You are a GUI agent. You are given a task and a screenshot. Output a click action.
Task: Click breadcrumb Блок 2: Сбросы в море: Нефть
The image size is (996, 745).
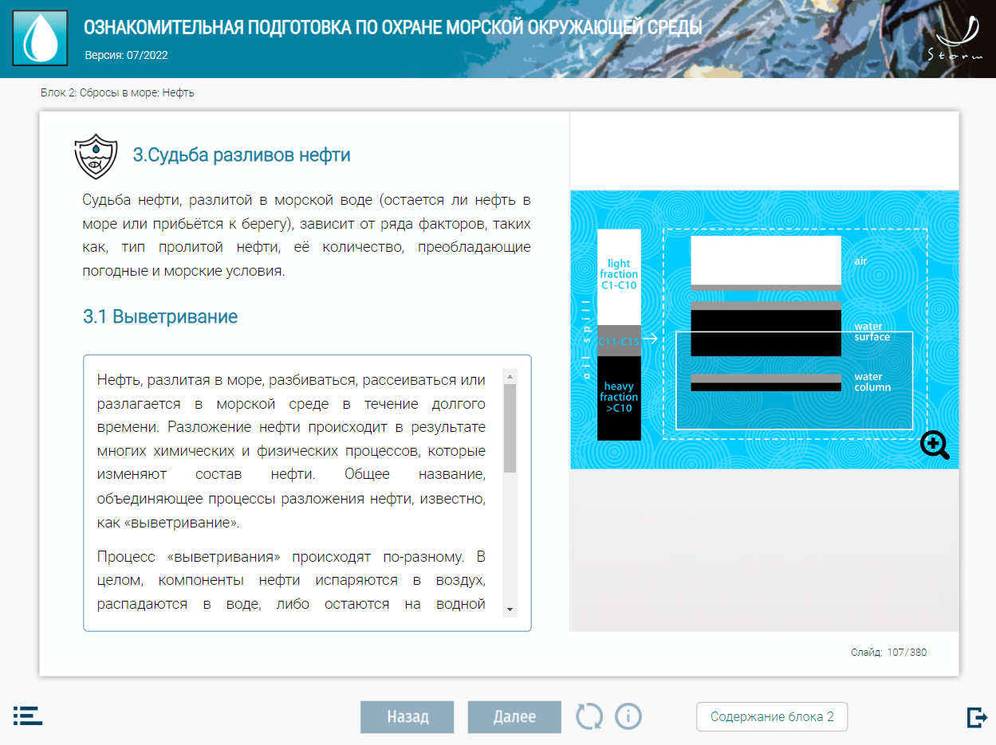117,92
